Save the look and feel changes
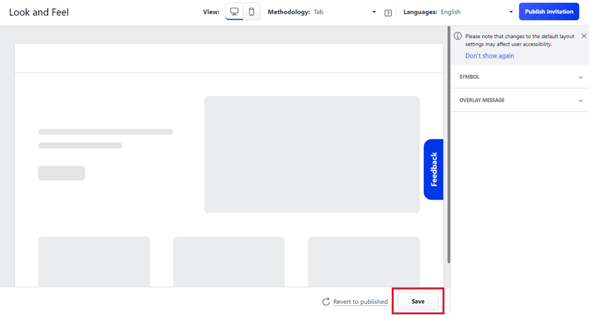This screenshot has height=315, width=590. [x=418, y=301]
